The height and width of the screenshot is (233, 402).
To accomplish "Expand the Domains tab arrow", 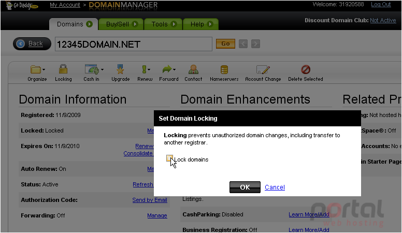I will [89, 24].
